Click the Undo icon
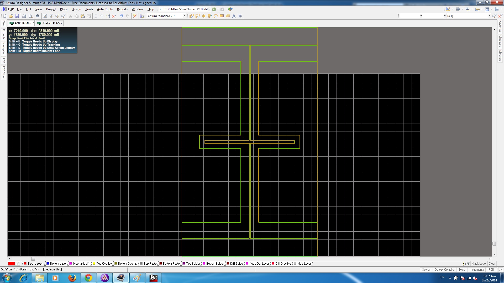 click(x=121, y=16)
